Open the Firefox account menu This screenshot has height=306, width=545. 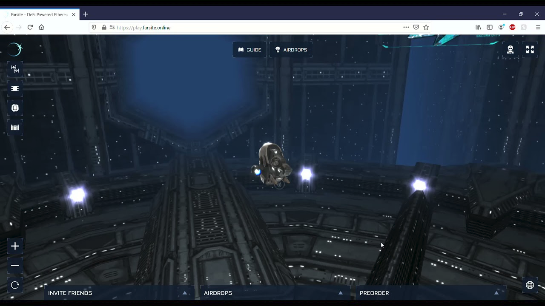pos(501,27)
